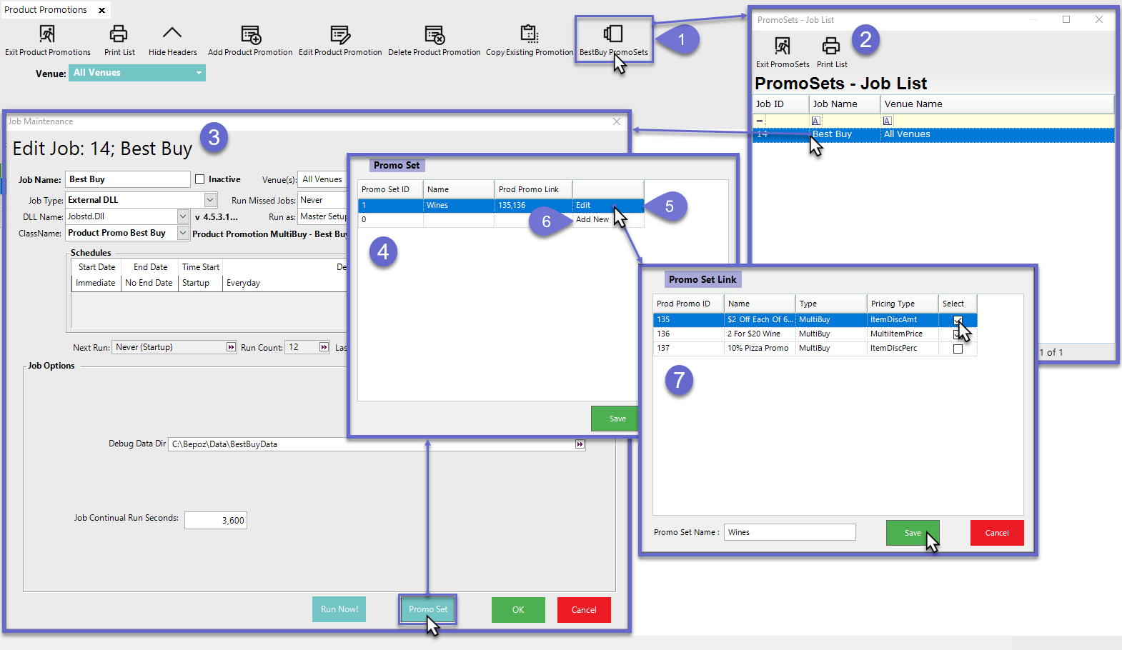
Task: Toggle the Inactive checkbox
Action: point(200,179)
